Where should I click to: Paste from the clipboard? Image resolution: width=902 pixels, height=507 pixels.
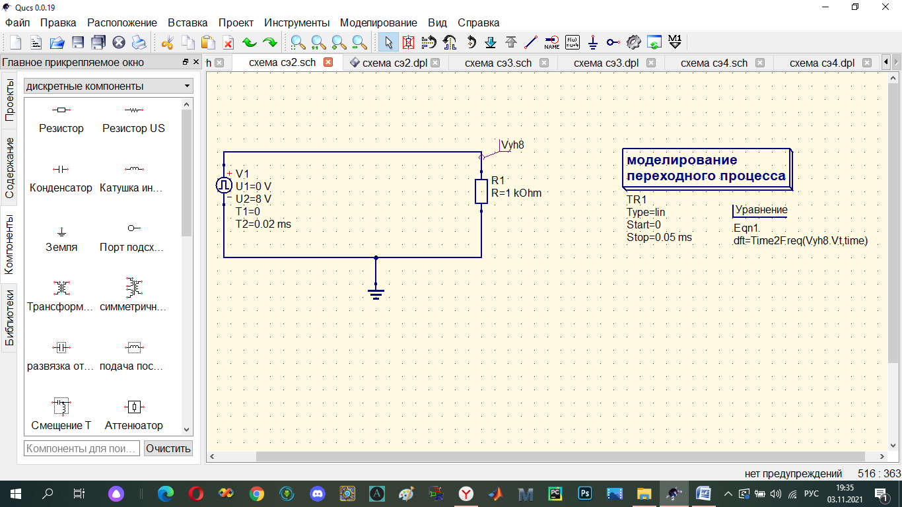[x=208, y=43]
